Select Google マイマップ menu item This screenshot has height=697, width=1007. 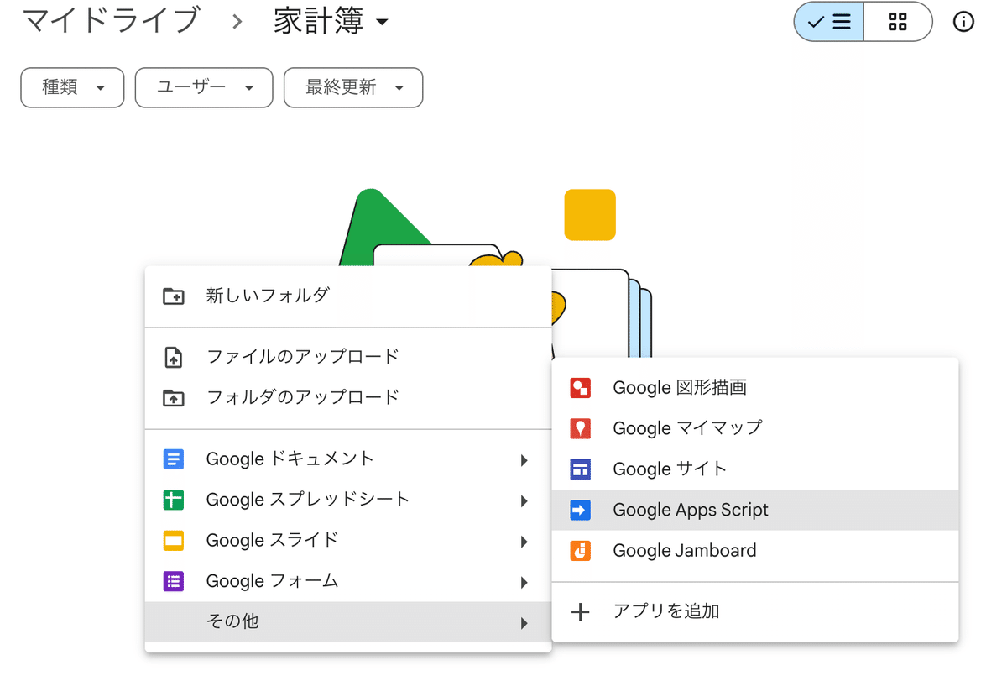pos(755,428)
